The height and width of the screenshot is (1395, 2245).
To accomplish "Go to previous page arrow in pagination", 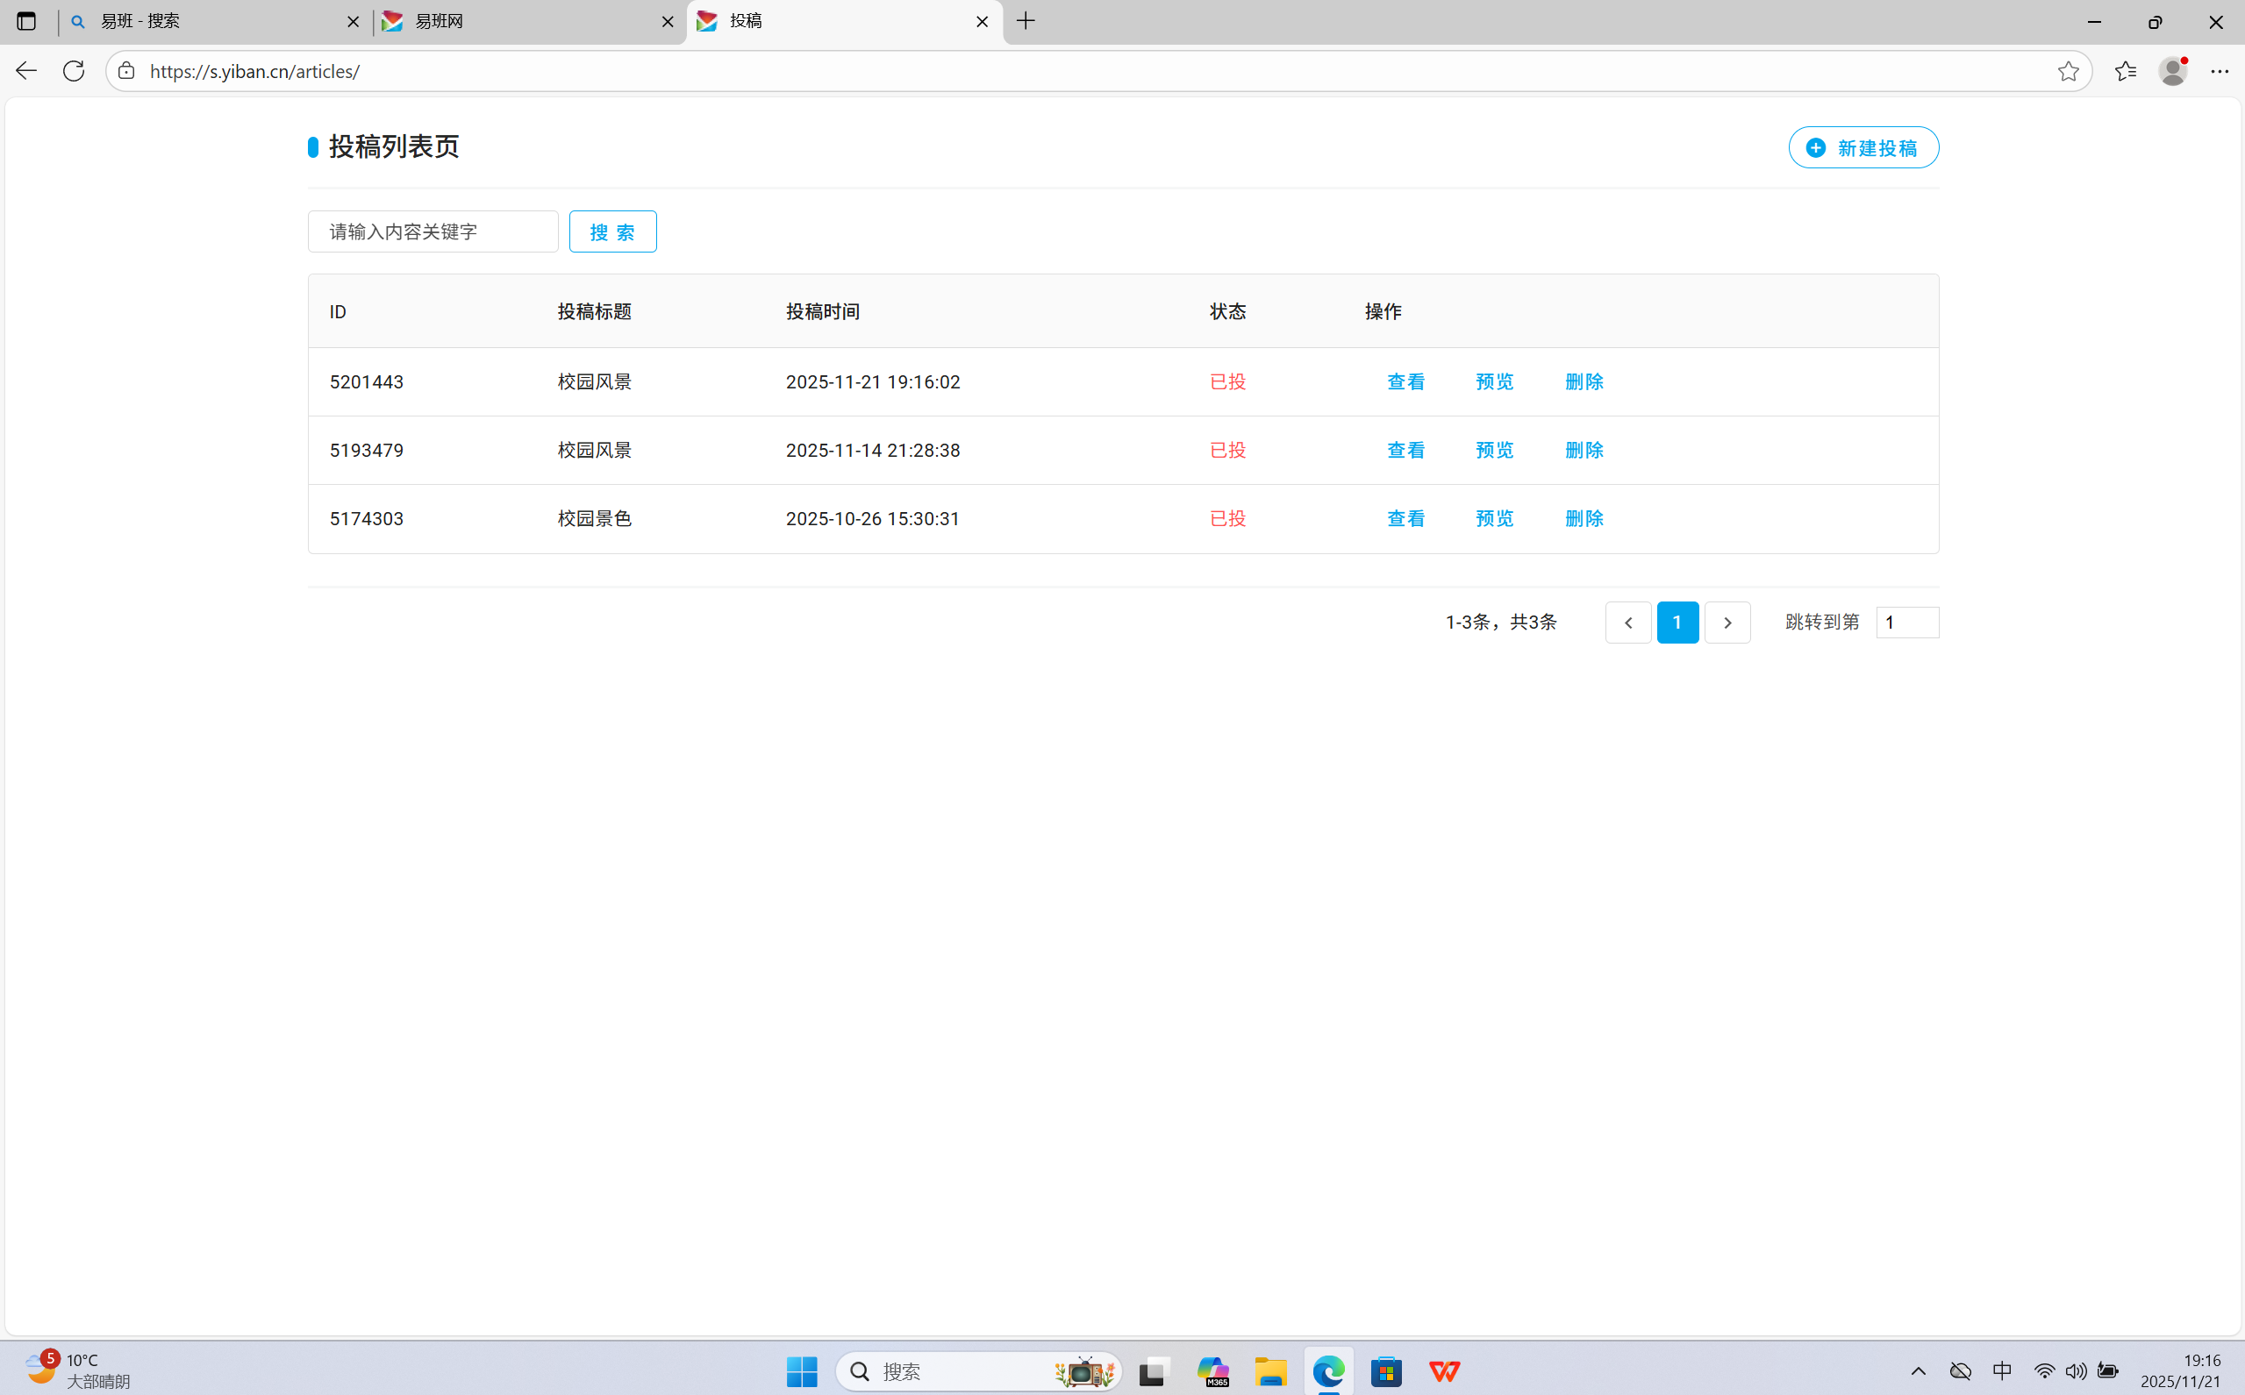I will point(1627,623).
